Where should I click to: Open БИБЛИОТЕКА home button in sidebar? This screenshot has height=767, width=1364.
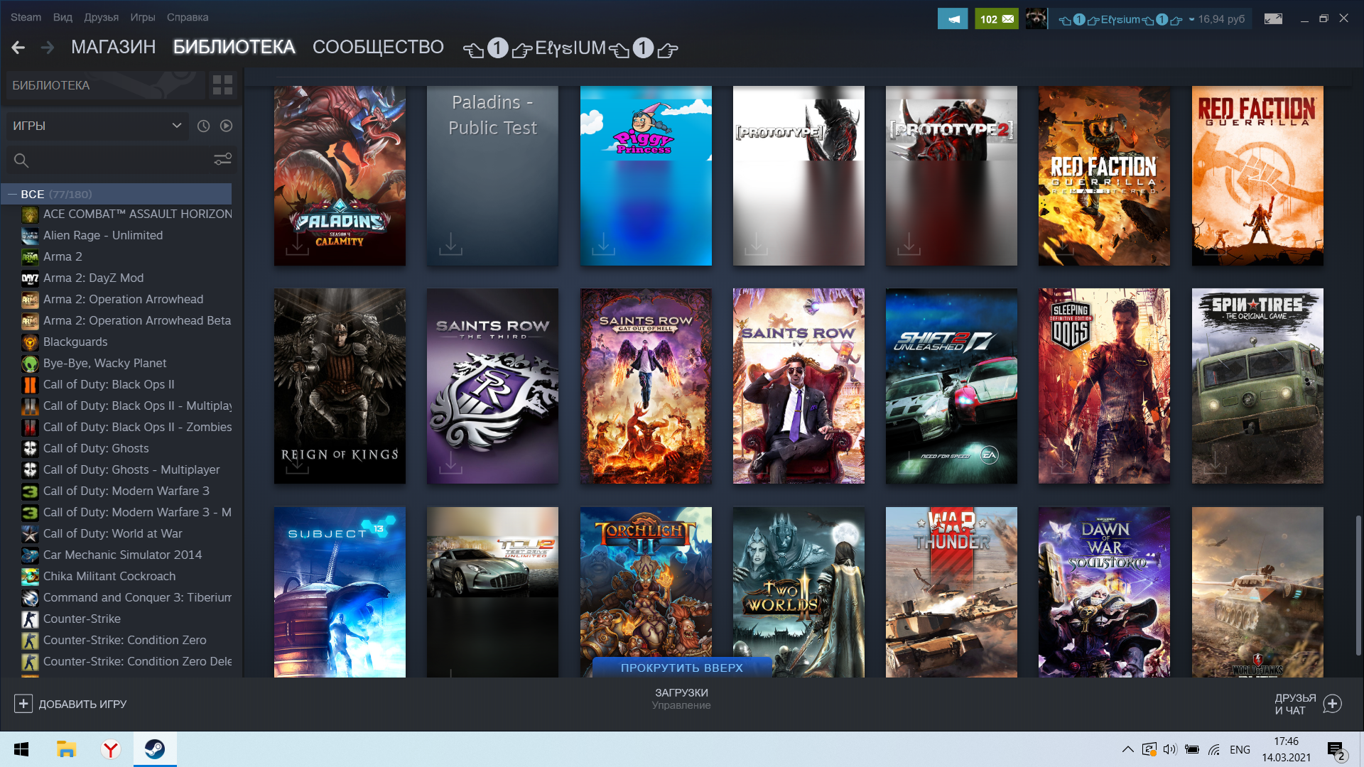pyautogui.click(x=105, y=85)
